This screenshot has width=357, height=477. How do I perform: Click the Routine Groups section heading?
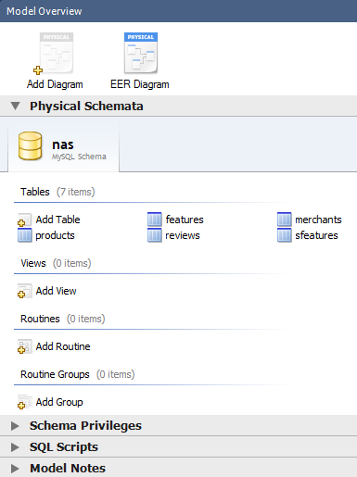pos(55,374)
